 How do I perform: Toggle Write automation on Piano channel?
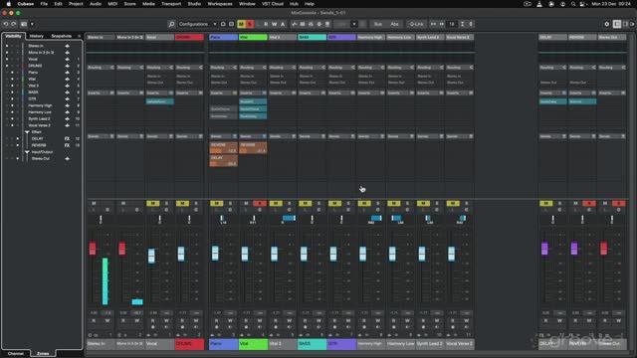click(230, 320)
